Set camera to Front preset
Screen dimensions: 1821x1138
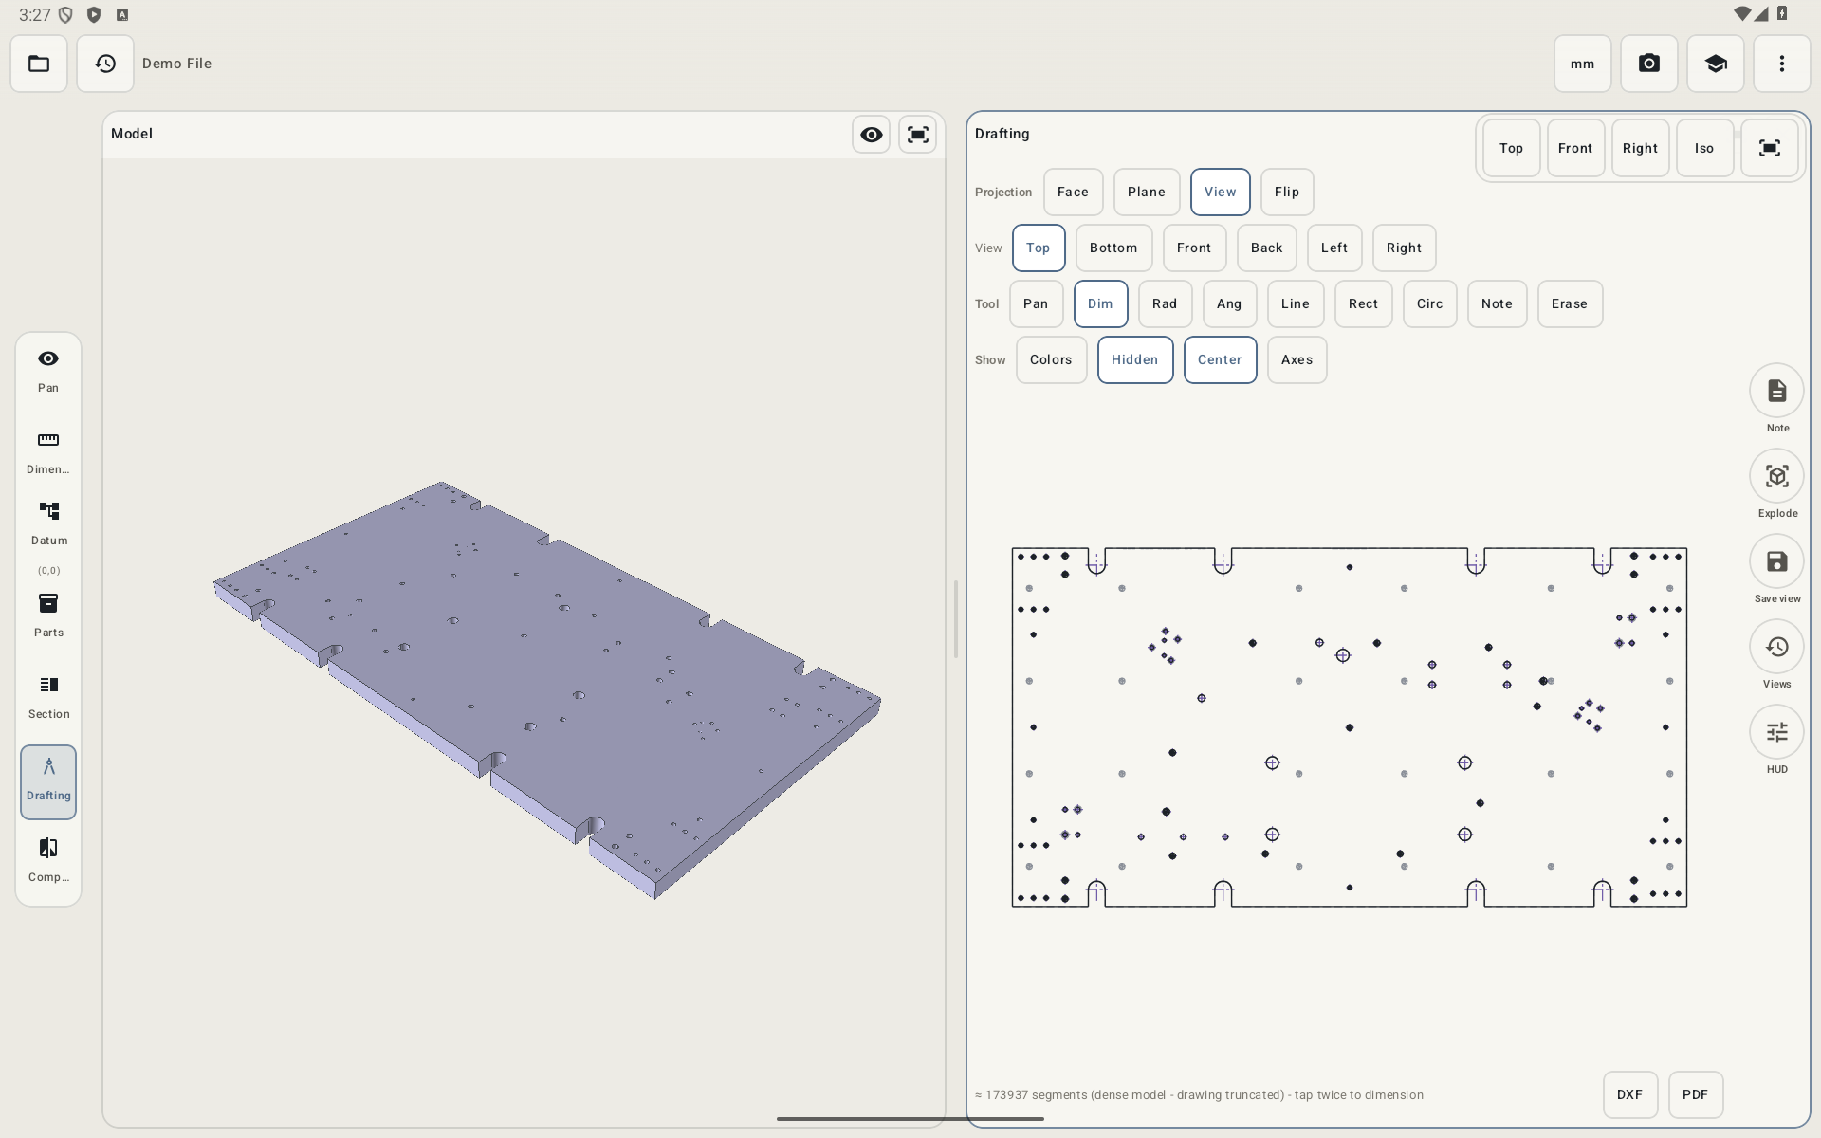(x=1576, y=148)
